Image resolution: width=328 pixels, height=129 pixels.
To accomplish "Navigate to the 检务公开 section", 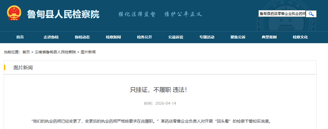I will point(145,37).
